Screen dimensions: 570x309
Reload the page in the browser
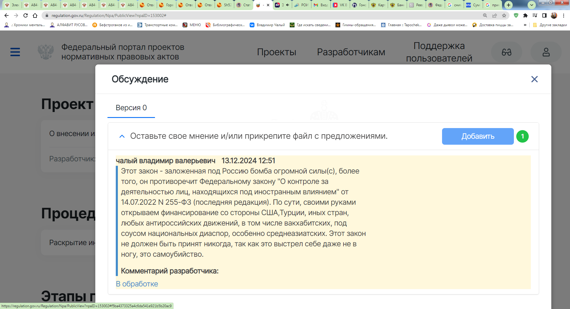26,15
